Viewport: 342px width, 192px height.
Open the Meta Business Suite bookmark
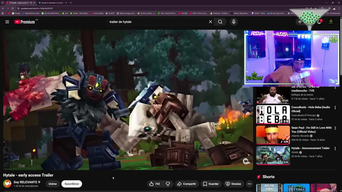[31, 13]
